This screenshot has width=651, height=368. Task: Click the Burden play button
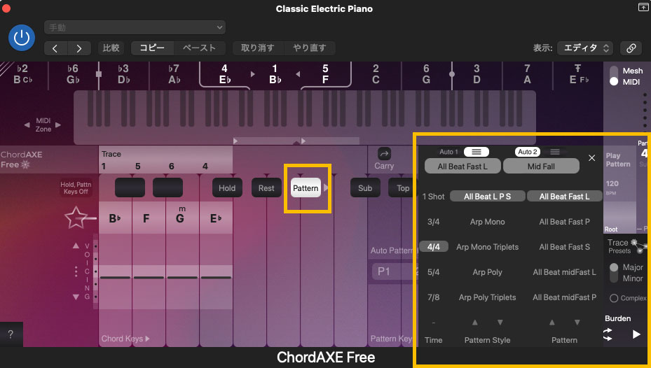(636, 334)
